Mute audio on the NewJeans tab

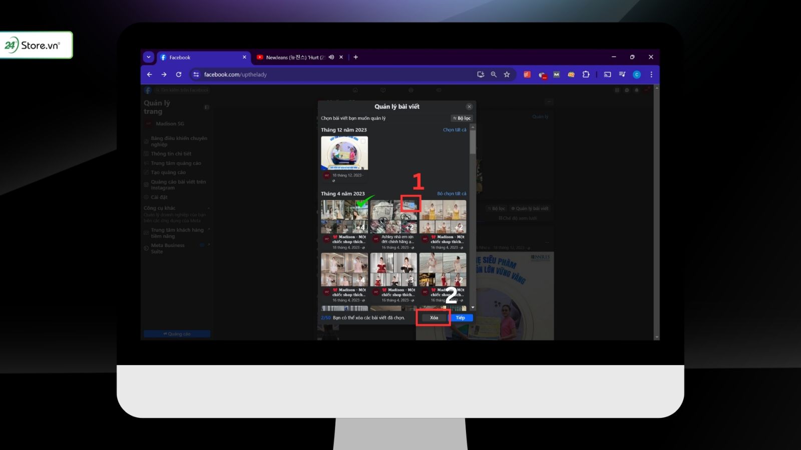click(x=331, y=57)
